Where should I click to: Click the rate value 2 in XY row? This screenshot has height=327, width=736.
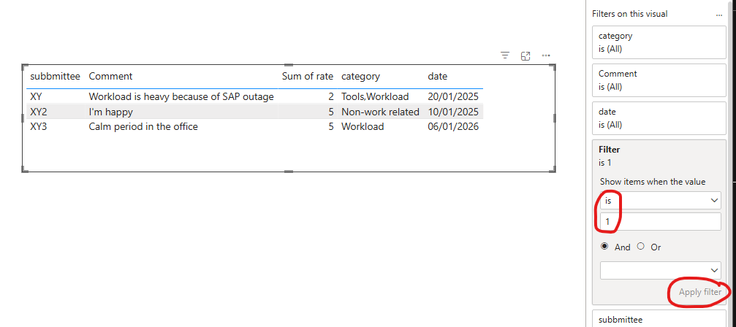pyautogui.click(x=331, y=97)
